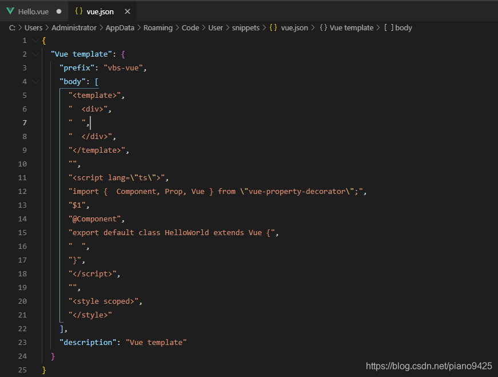Switch to the Hello.vue tab

pyautogui.click(x=34, y=11)
